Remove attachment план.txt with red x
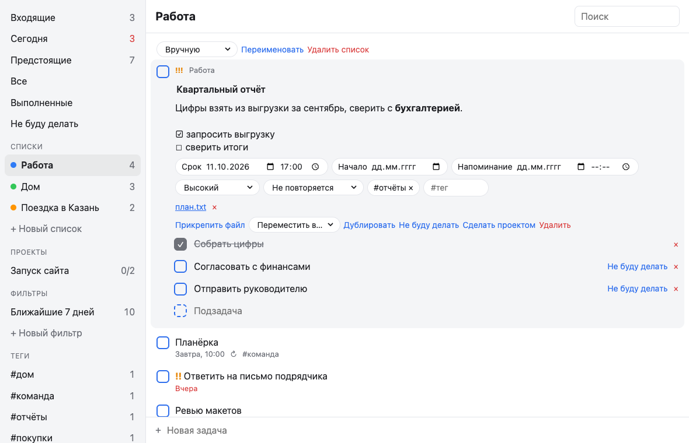The width and height of the screenshot is (689, 443). (x=214, y=208)
